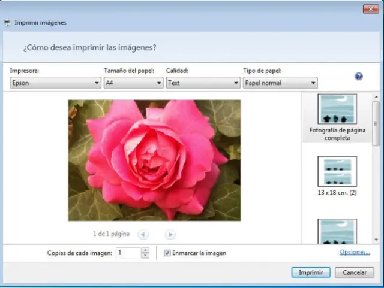
Task: Increase copies with the up stepper arrow
Action: (145, 250)
